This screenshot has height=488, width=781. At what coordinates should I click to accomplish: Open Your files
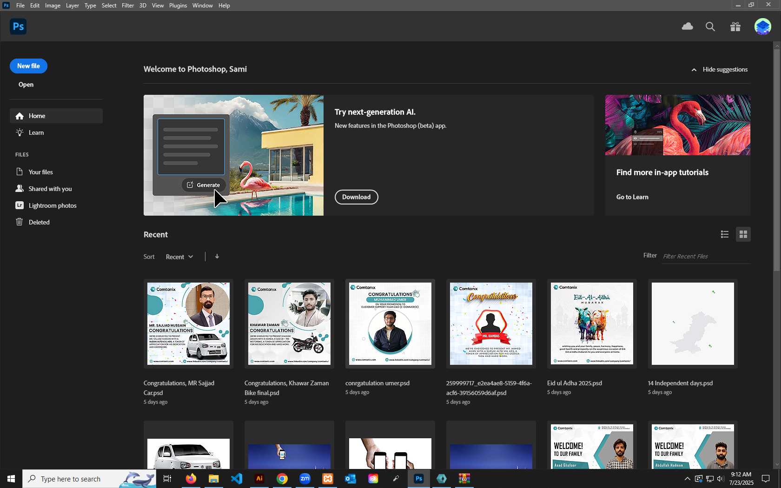tap(56, 172)
